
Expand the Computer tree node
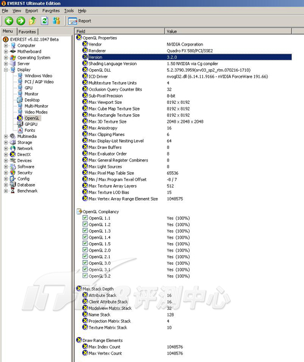tap(6, 46)
